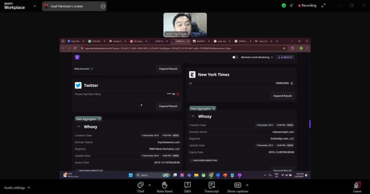The width and height of the screenshot is (370, 194).
Task: Toggle Minimize Cards Rendering switch
Action: 235,57
